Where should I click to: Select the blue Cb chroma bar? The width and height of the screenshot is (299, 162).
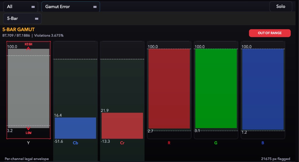click(75, 128)
